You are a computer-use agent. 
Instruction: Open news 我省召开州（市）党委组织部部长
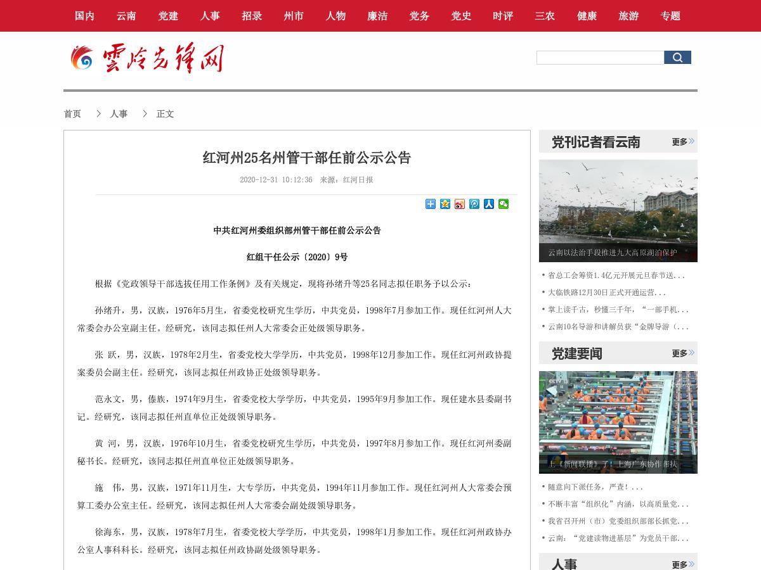(x=618, y=521)
